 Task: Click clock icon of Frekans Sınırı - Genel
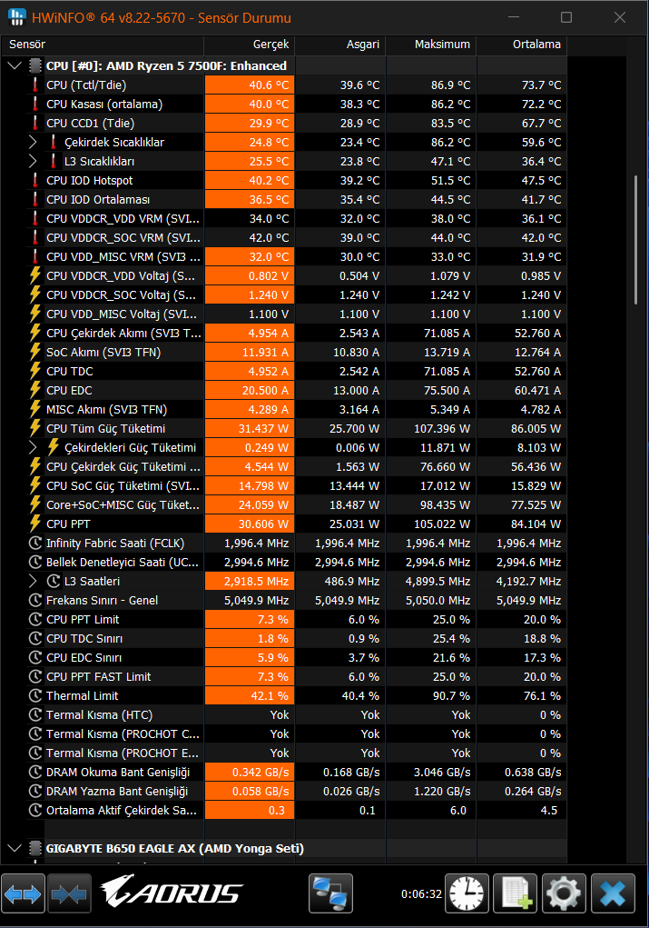click(34, 600)
